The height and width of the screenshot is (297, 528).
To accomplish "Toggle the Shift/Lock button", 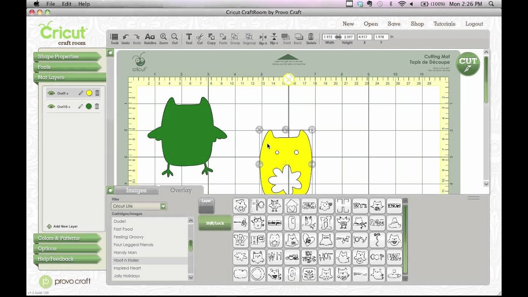I will tap(214, 223).
